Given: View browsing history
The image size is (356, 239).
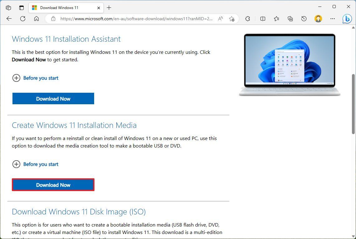Looking at the screenshot, I should click(x=304, y=19).
